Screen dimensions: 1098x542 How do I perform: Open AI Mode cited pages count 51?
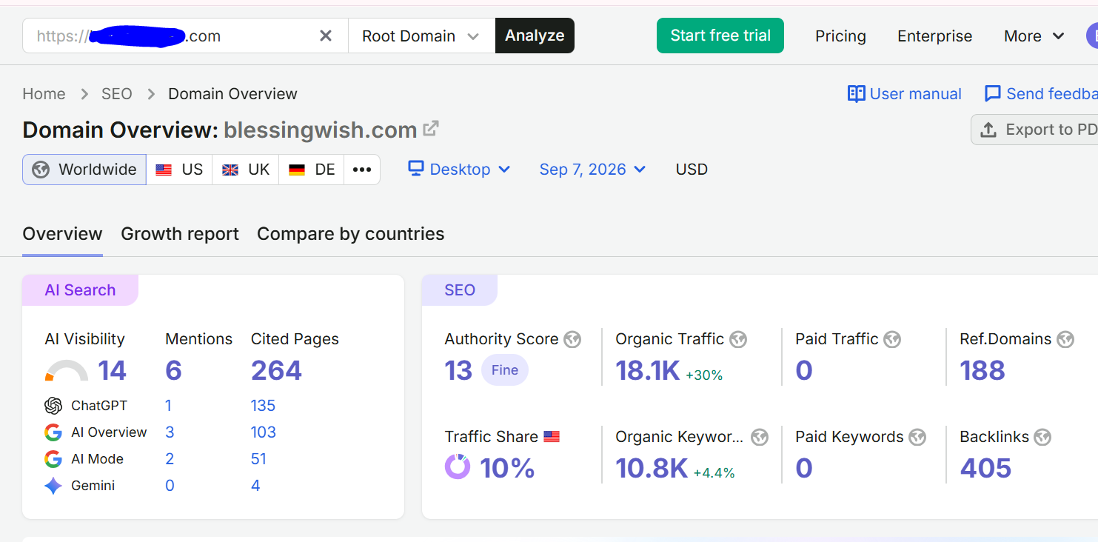pos(258,459)
